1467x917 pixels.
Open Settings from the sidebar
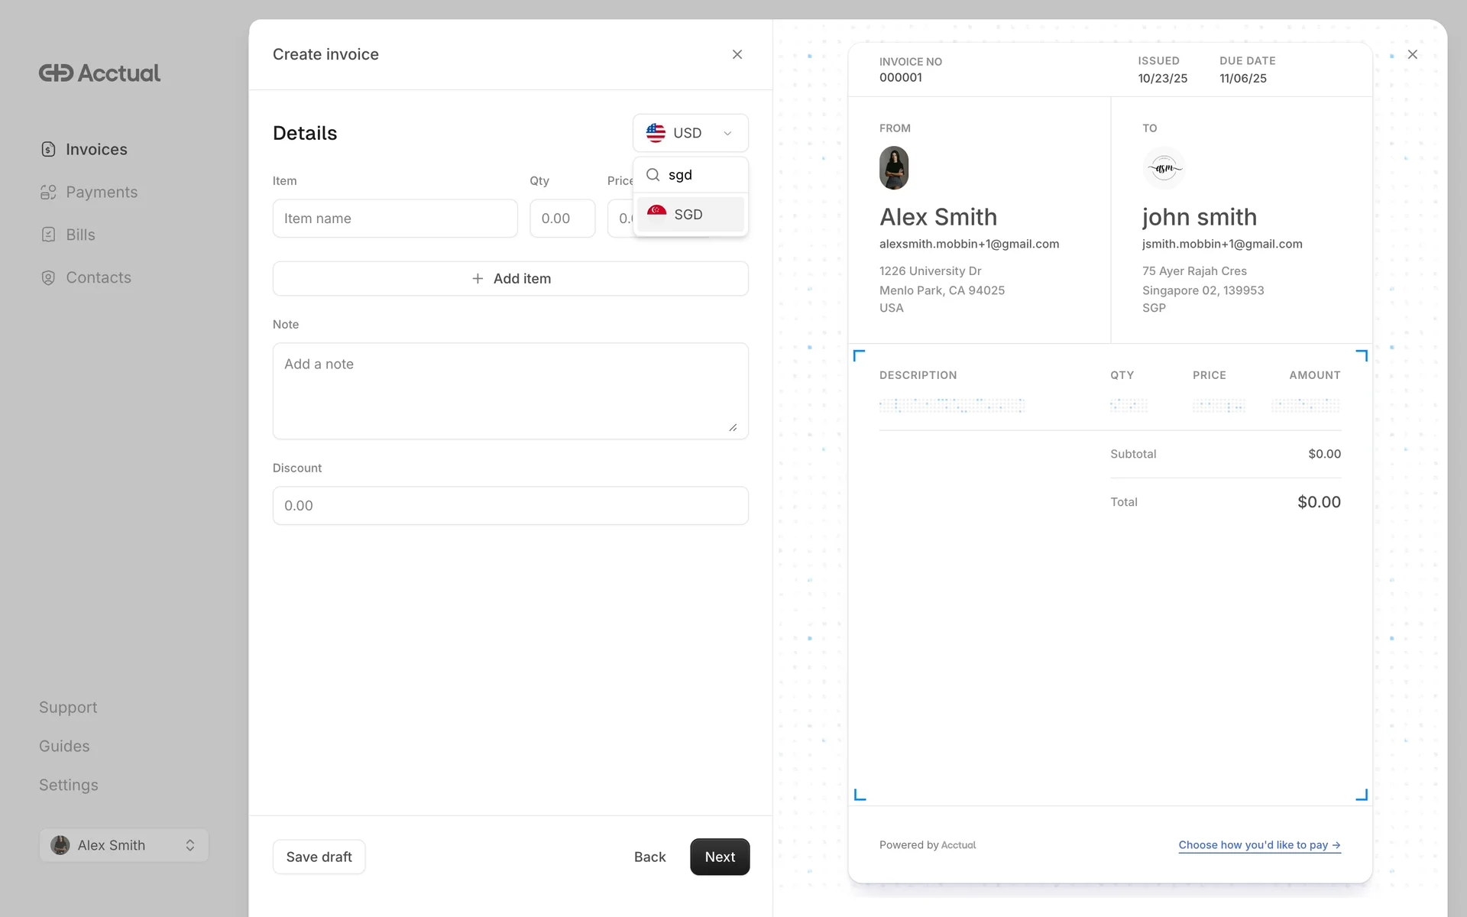[x=69, y=785]
